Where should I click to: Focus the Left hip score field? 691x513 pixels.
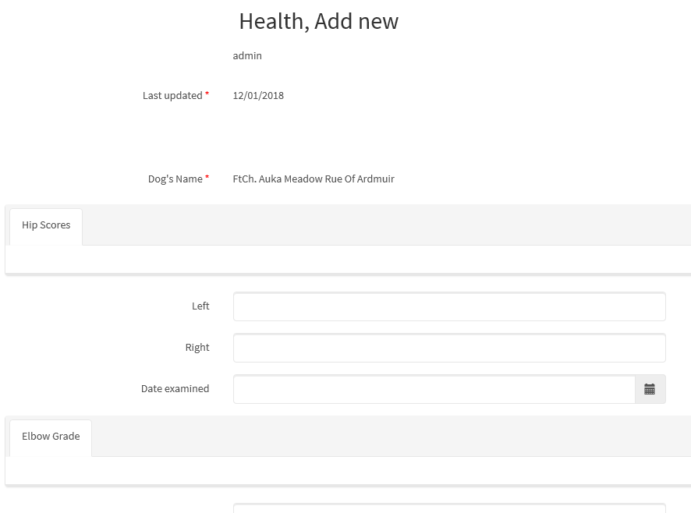pos(449,306)
